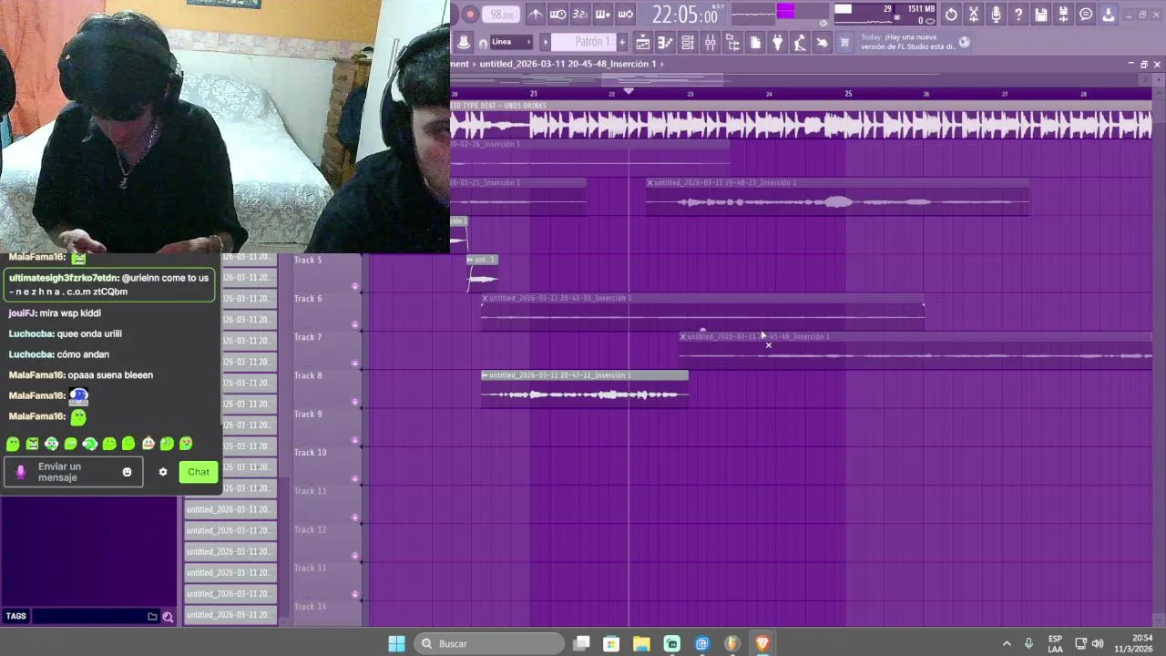Mute Track 9 using its green dot
This screenshot has height=656, width=1166.
[x=355, y=441]
